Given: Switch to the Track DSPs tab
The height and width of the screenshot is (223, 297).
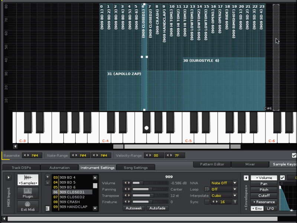Looking at the screenshot, I should pos(21,168).
